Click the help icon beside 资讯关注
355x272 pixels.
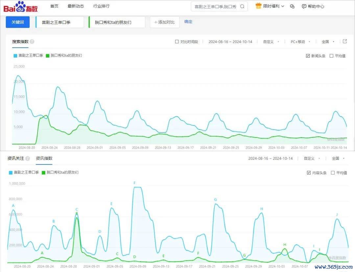[x=28, y=159]
